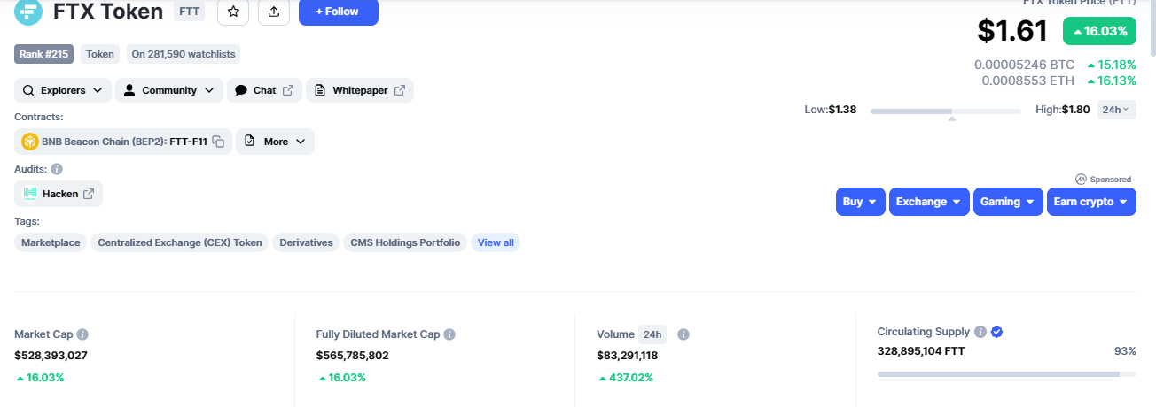The height and width of the screenshot is (407, 1156).
Task: Open the Whitepaper link
Action: point(360,90)
